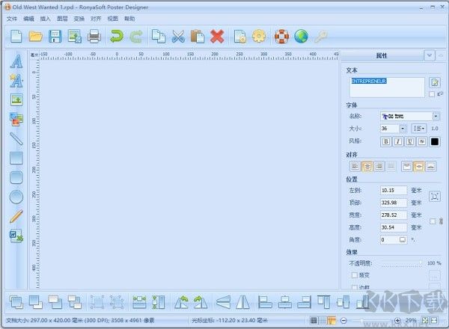Viewport: 449px width, 329px height.
Task: Rotate object left with bottom toolbar arrow
Action: (x=181, y=302)
